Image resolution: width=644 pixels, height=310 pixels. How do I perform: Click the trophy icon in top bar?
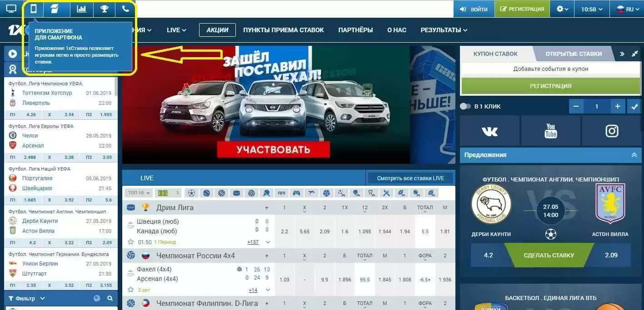pyautogui.click(x=104, y=9)
